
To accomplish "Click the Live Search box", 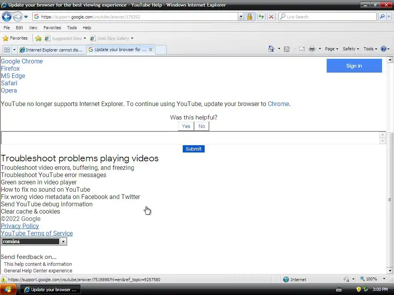I will (x=327, y=17).
